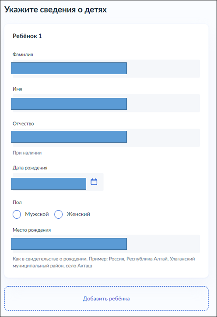The image size is (217, 317).
Task: Focus the Место рождения input field
Action: coord(106,244)
